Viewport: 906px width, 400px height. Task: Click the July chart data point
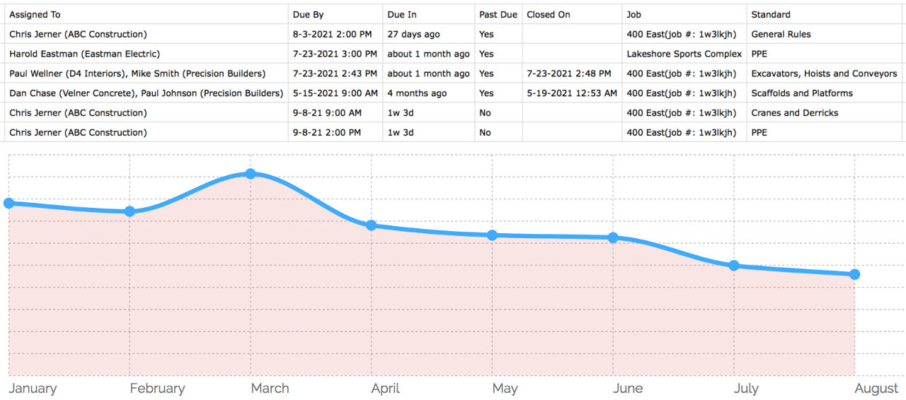point(734,266)
